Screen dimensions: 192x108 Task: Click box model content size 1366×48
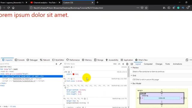point(162,98)
